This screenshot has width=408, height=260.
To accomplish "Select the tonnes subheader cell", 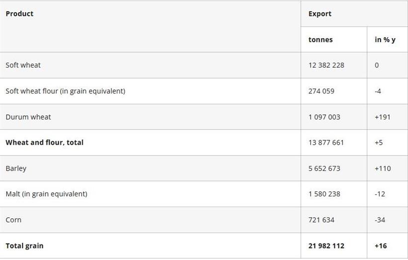I will coord(320,40).
